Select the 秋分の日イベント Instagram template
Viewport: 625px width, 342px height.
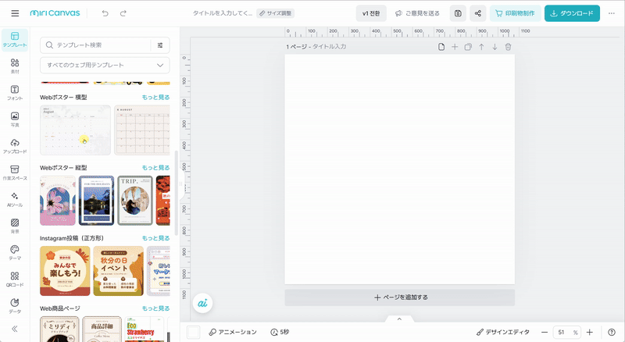click(119, 271)
